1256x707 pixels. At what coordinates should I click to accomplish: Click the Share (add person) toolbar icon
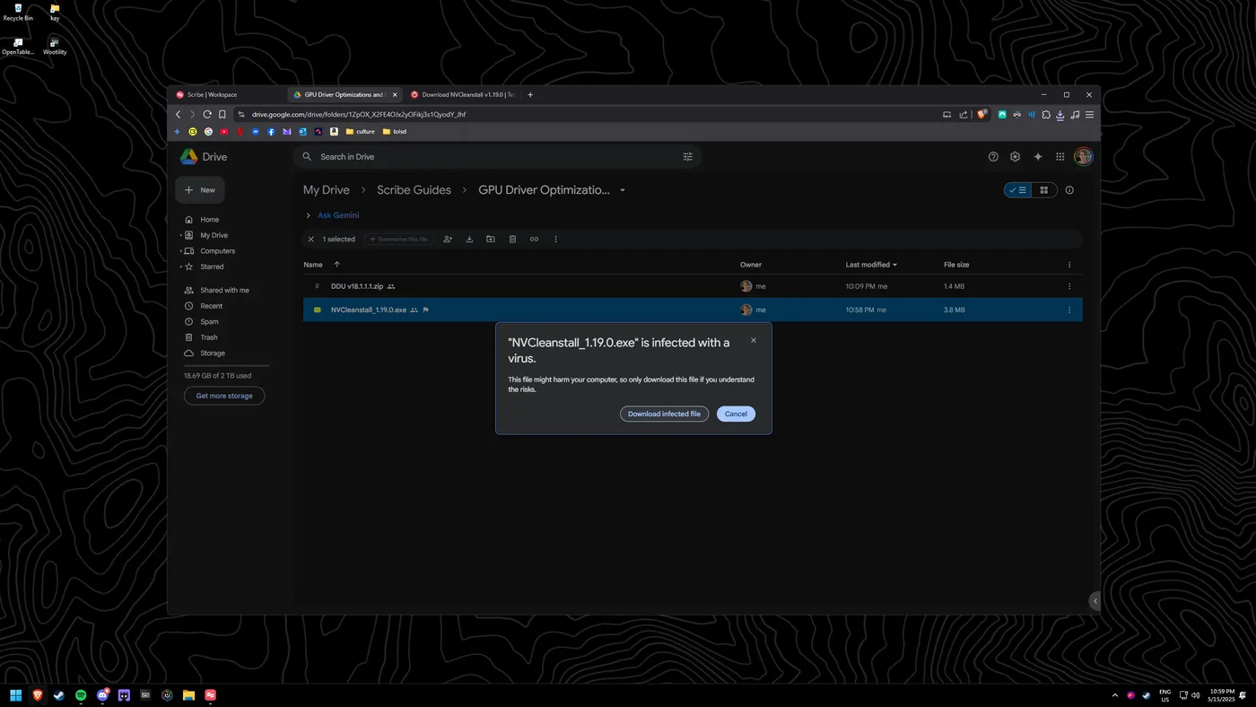pyautogui.click(x=448, y=240)
